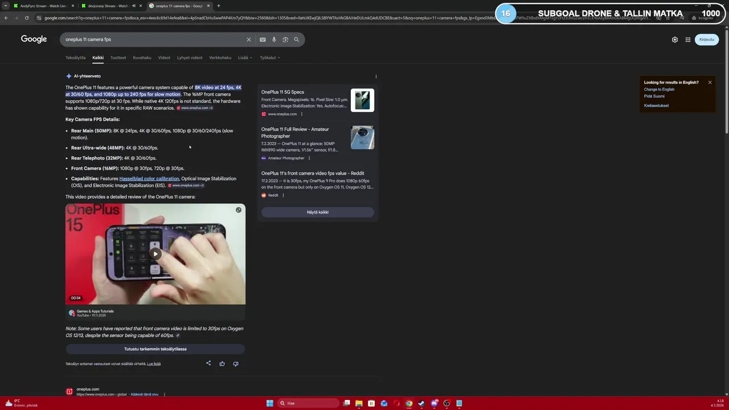
Task: Switch to the Tekoälytila tab
Action: tap(75, 58)
